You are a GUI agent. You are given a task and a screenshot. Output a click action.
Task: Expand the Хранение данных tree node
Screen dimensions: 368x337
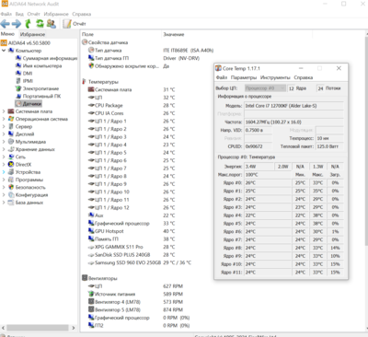(x=4, y=149)
